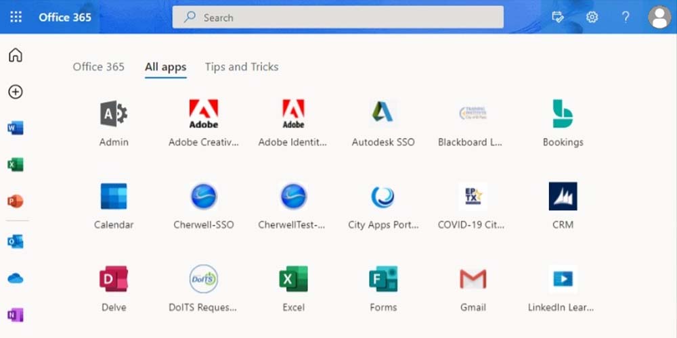677x338 pixels.
Task: Open the Bookings app icon
Action: point(563,114)
